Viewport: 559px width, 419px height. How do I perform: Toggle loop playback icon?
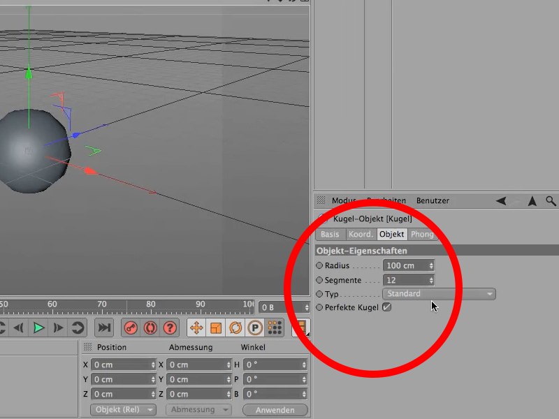pyautogui.click(x=78, y=328)
